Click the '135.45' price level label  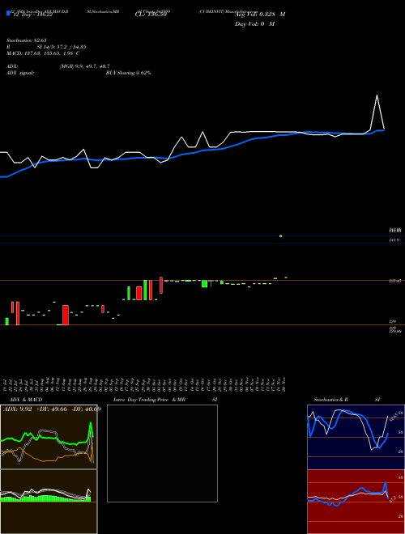(394, 281)
